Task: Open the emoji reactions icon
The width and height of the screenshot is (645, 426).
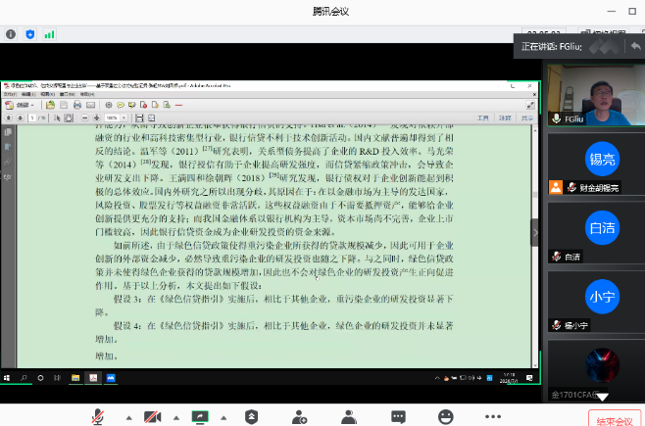Action: coord(446,417)
